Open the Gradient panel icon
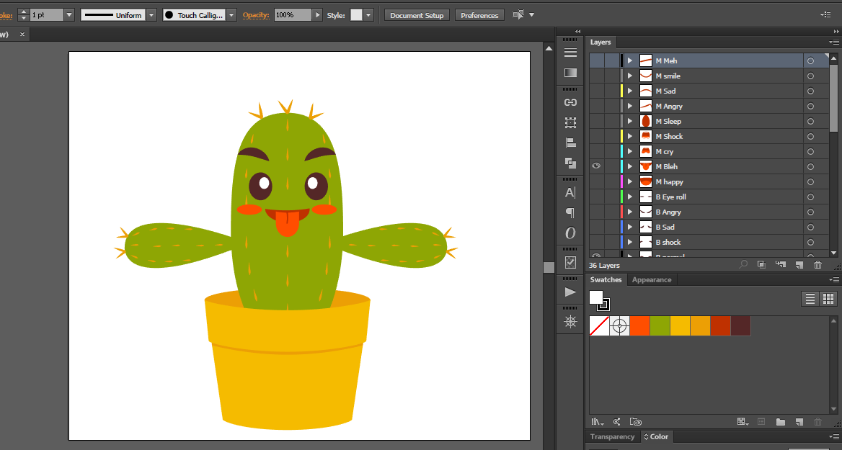Screen dimensions: 842x450 tap(570, 73)
